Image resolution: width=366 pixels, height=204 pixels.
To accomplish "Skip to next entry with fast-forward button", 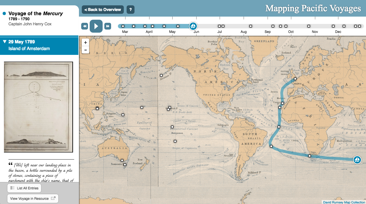I will point(107,26).
